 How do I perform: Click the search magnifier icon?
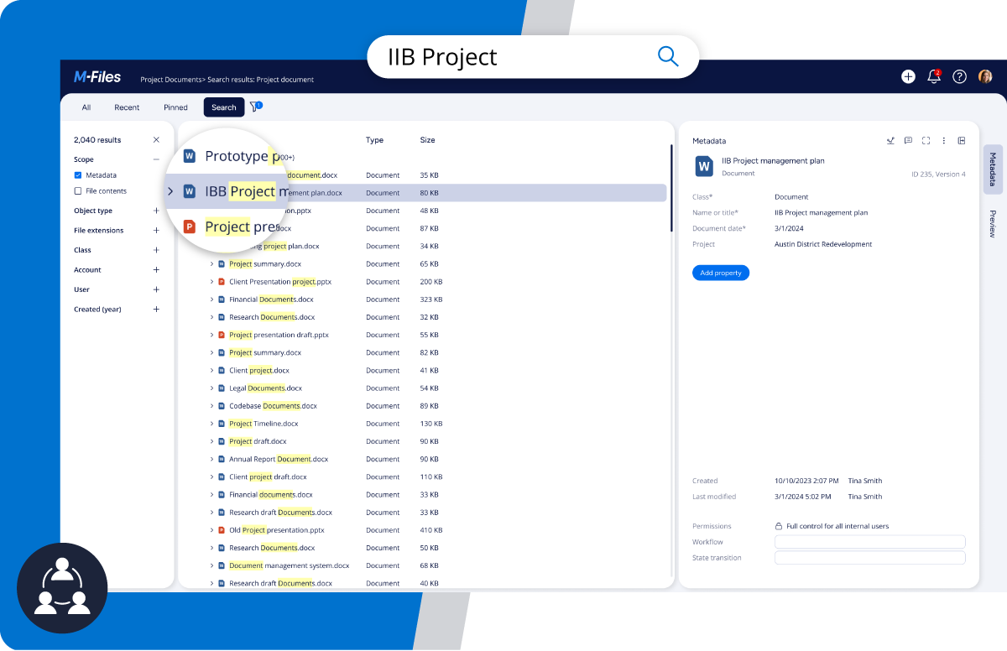point(668,56)
